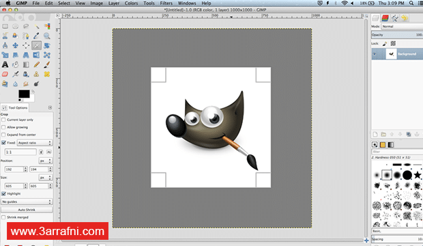Open the layer Mode Normal dropdown
Image resolution: width=423 pixels, height=246 pixels.
coord(402,27)
